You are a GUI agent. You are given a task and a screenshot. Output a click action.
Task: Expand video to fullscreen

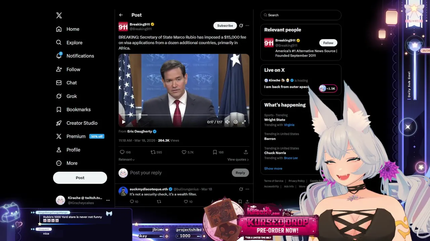[x=244, y=122]
